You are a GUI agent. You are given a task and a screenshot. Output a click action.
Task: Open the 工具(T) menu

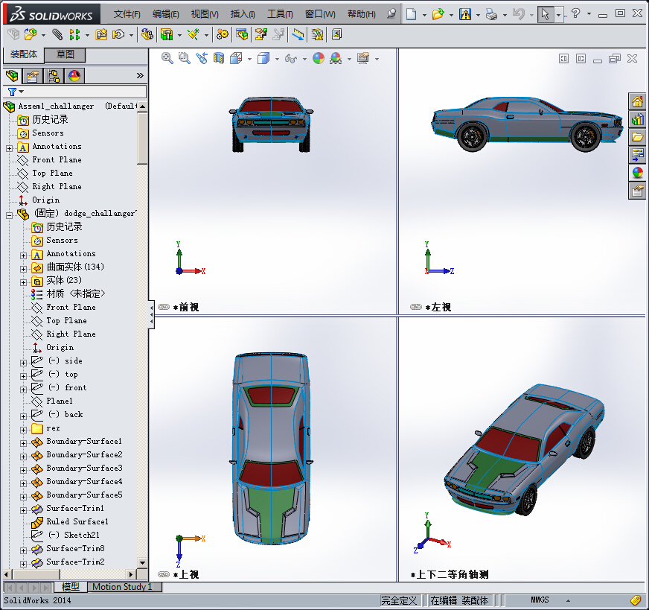[280, 14]
